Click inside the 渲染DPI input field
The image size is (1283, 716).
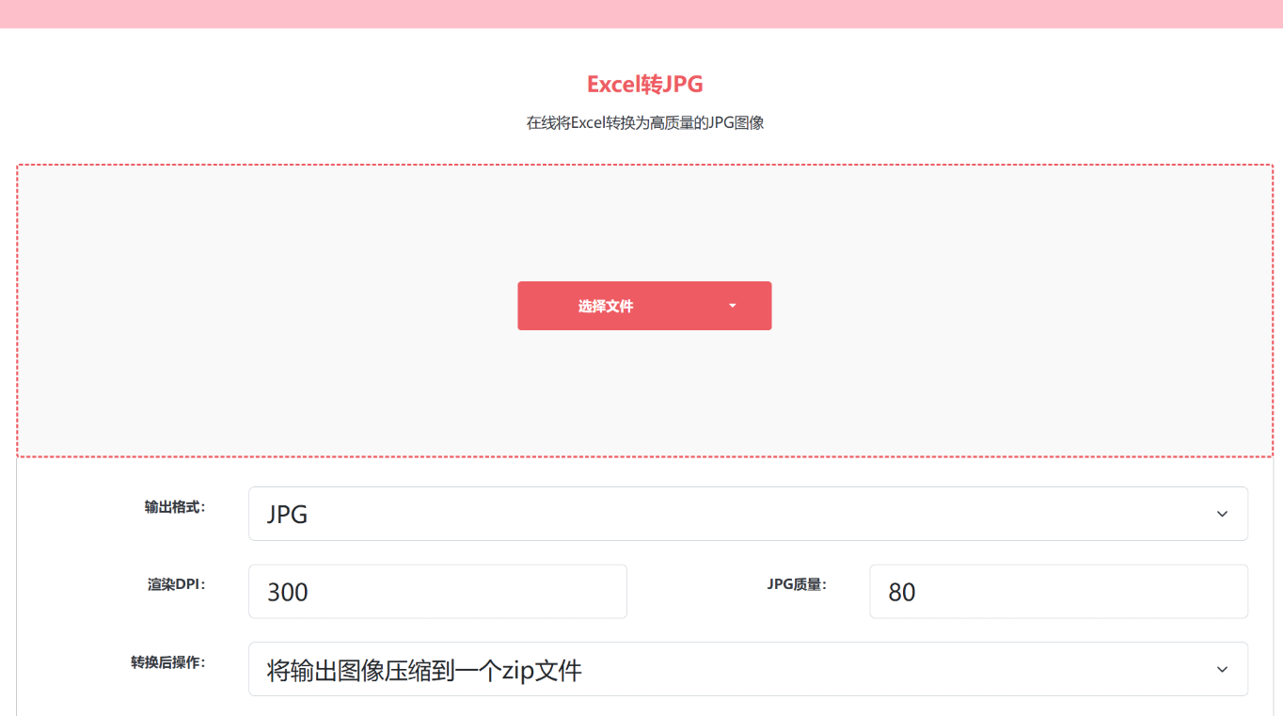tap(437, 591)
